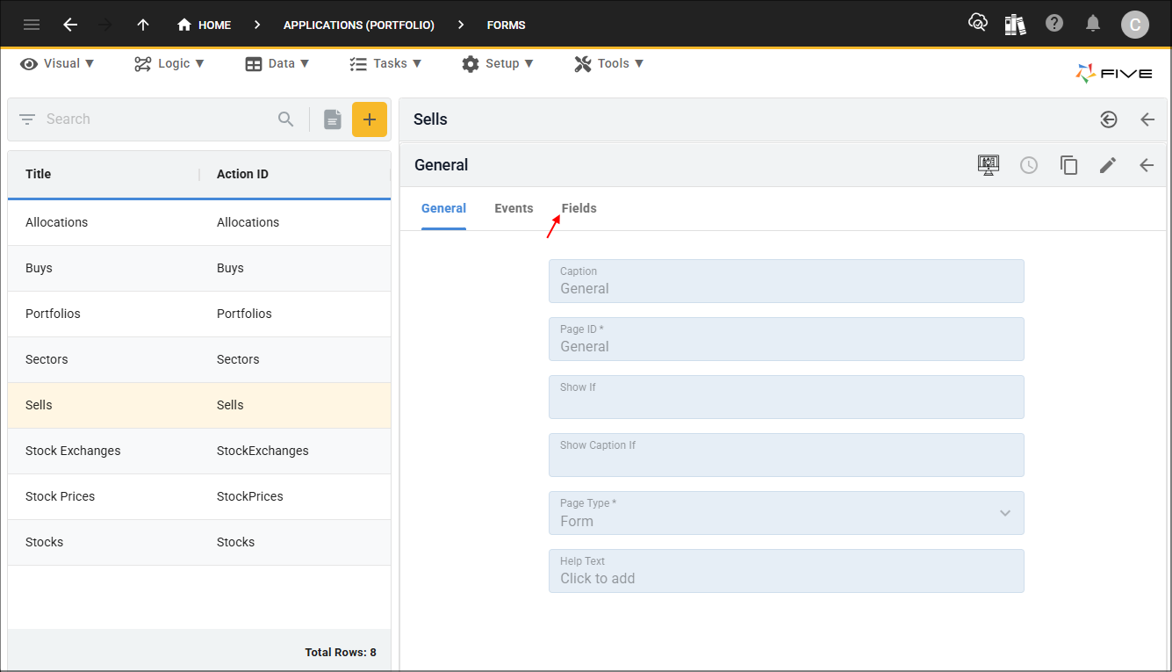
Task: Click the monitor preview icon in General header
Action: click(x=989, y=165)
